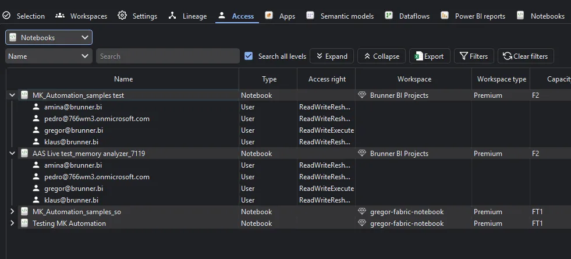
Task: Uncheck Search all levels checkbox
Action: (249, 56)
